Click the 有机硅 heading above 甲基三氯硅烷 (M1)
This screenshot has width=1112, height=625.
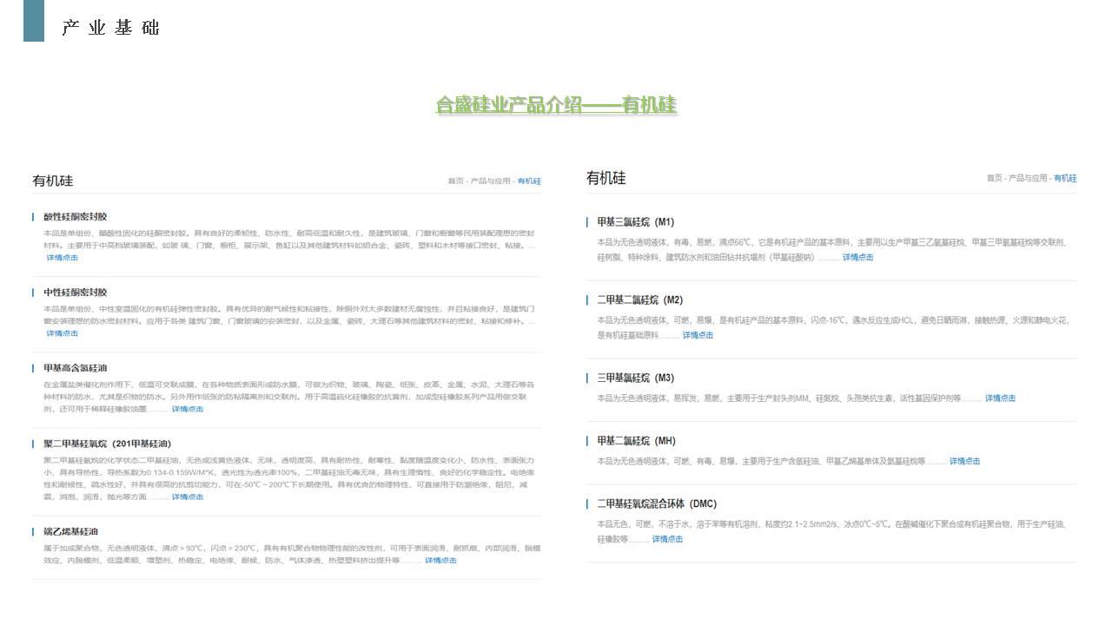[606, 178]
